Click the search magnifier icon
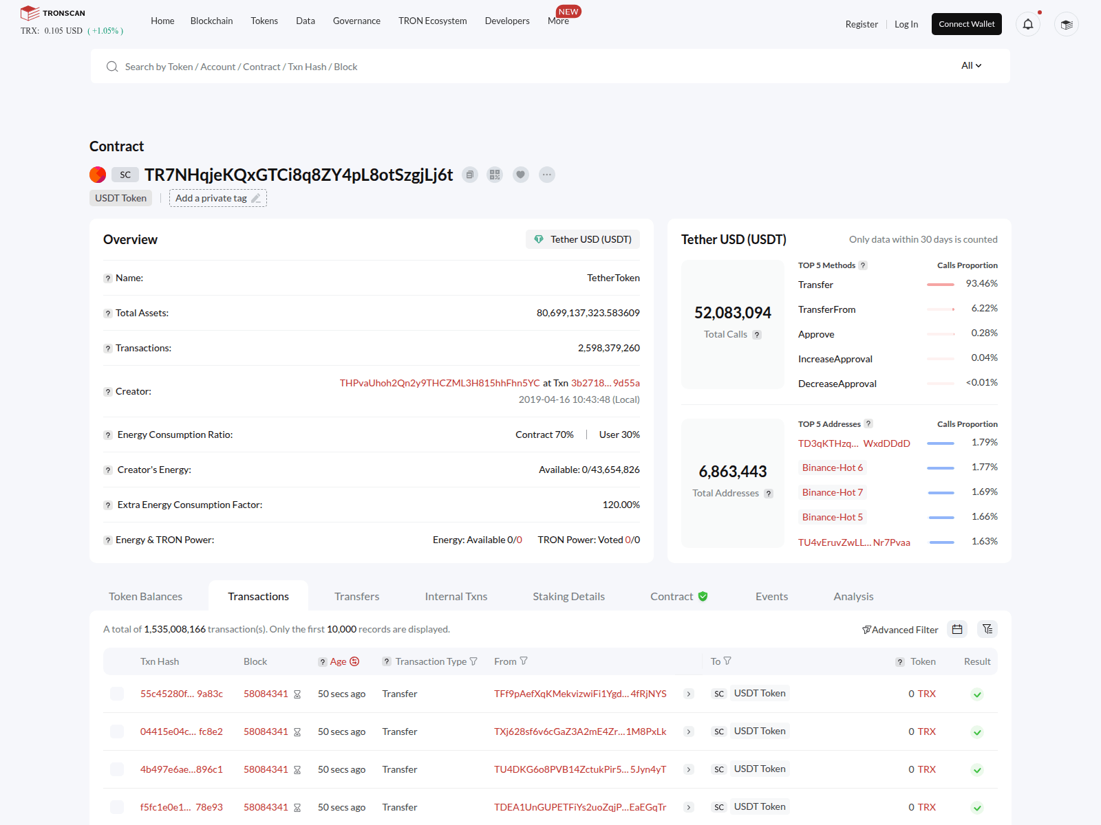 pyautogui.click(x=112, y=67)
